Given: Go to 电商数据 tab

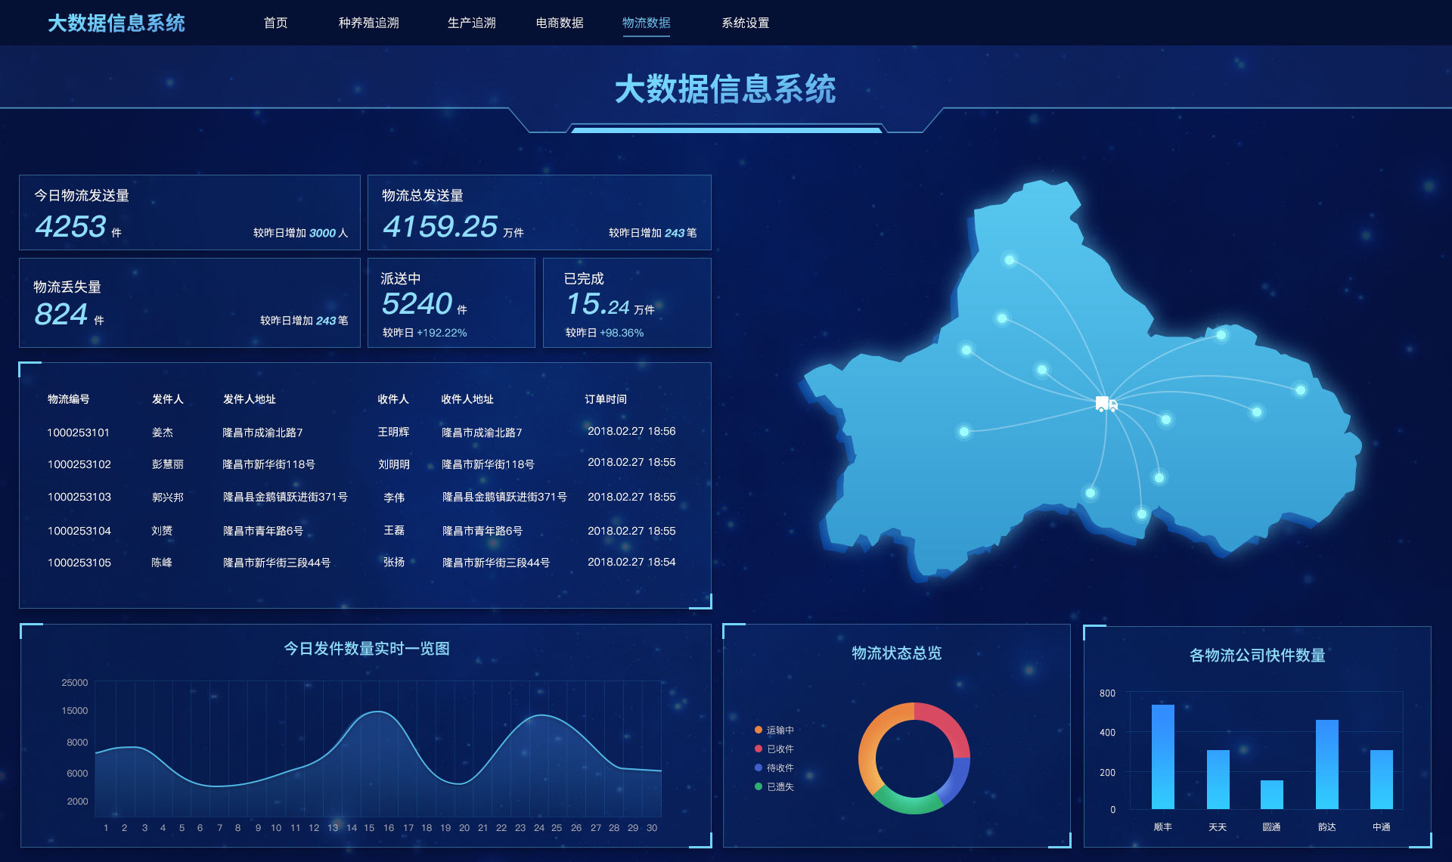Looking at the screenshot, I should point(560,23).
